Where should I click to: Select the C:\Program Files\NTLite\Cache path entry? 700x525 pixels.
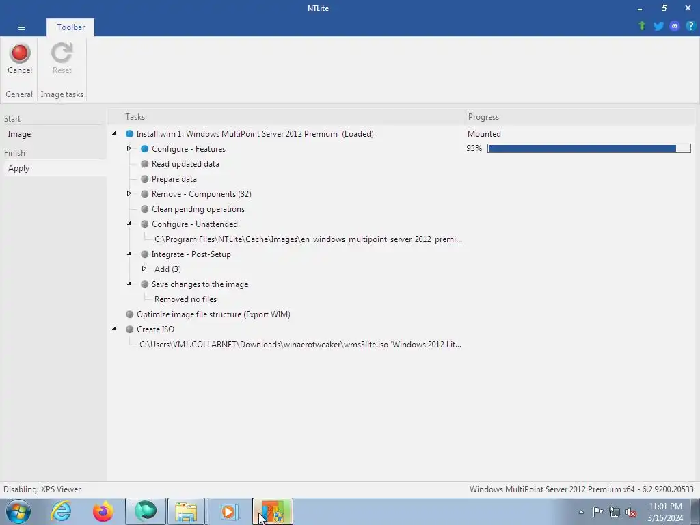pyautogui.click(x=308, y=239)
